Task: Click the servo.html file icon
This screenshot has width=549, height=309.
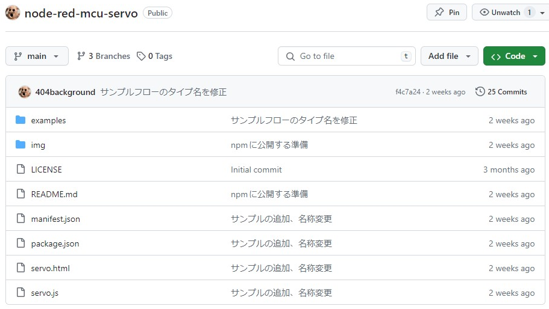Action: [x=21, y=268]
